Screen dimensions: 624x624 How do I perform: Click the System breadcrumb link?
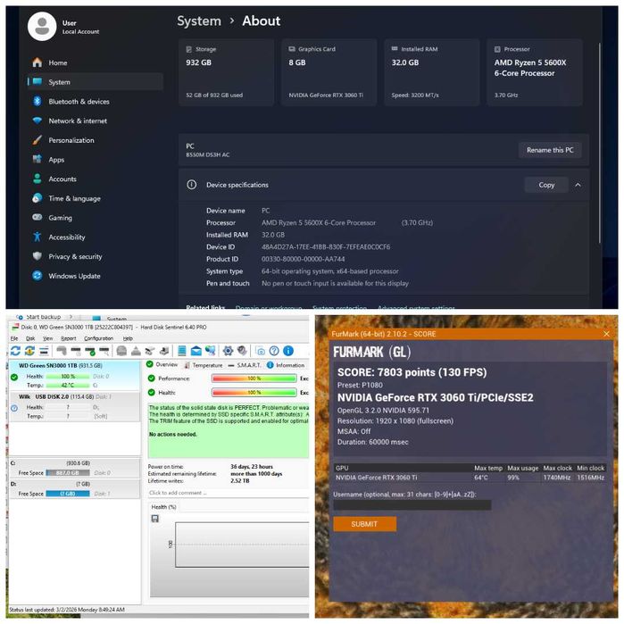pyautogui.click(x=199, y=21)
